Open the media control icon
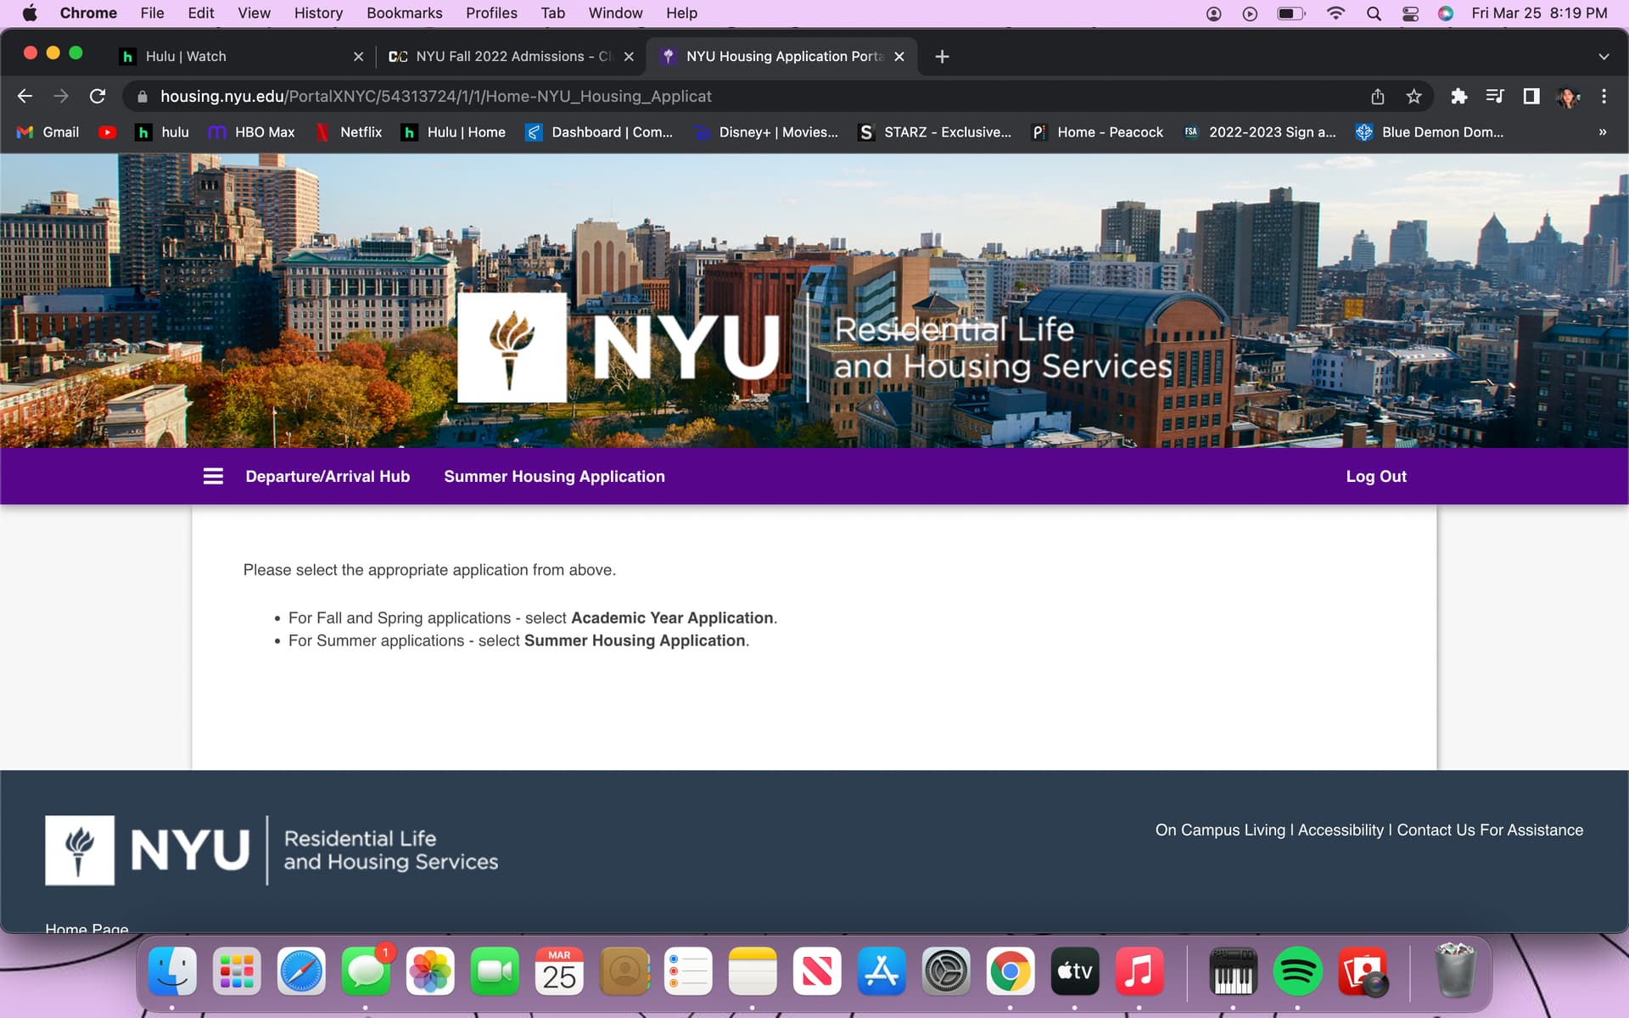 click(1494, 96)
